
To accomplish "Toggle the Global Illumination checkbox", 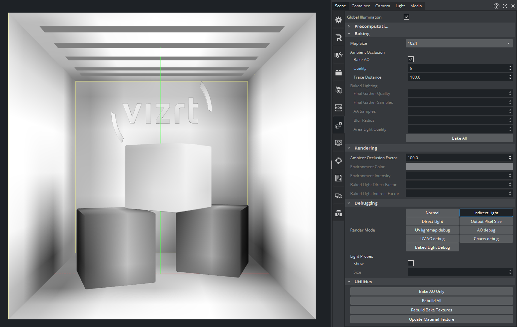I will pyautogui.click(x=406, y=17).
